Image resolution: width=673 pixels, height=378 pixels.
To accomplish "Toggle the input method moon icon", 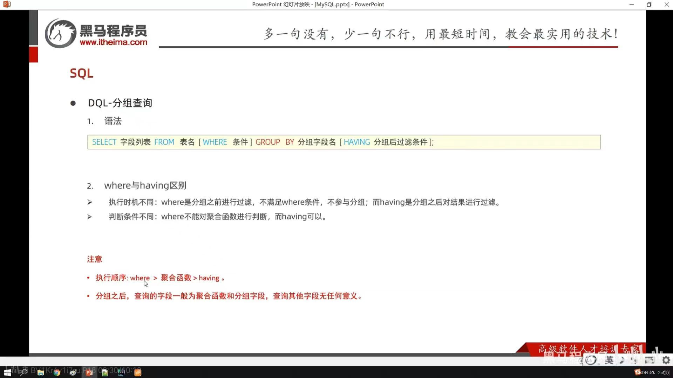I will 622,360.
